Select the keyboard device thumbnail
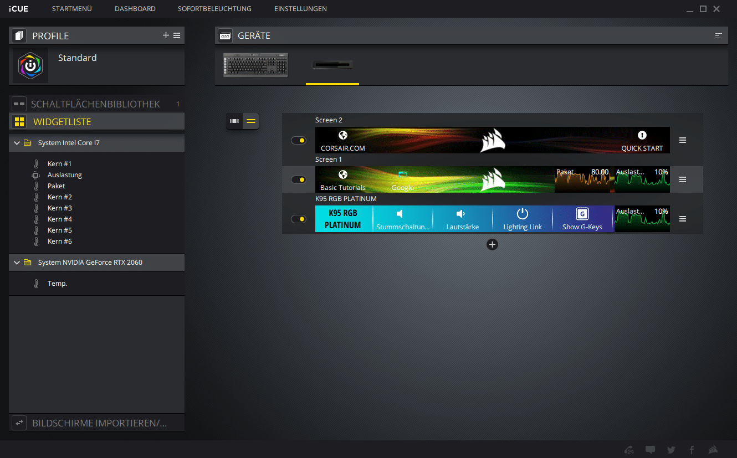Viewport: 737px width, 458px height. (256, 65)
